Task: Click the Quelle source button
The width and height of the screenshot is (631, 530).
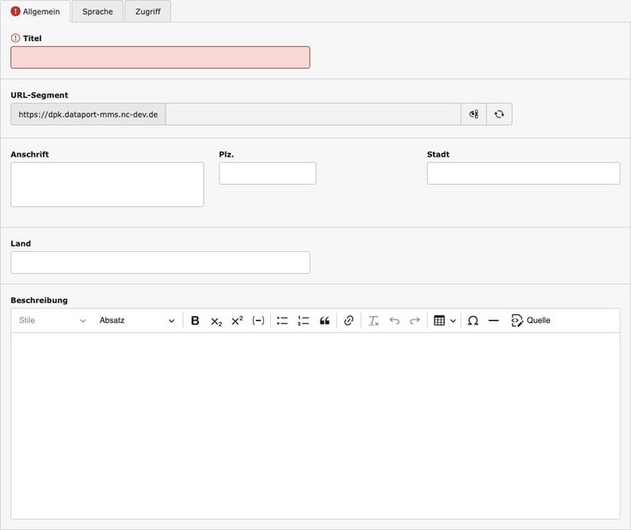Action: [531, 321]
